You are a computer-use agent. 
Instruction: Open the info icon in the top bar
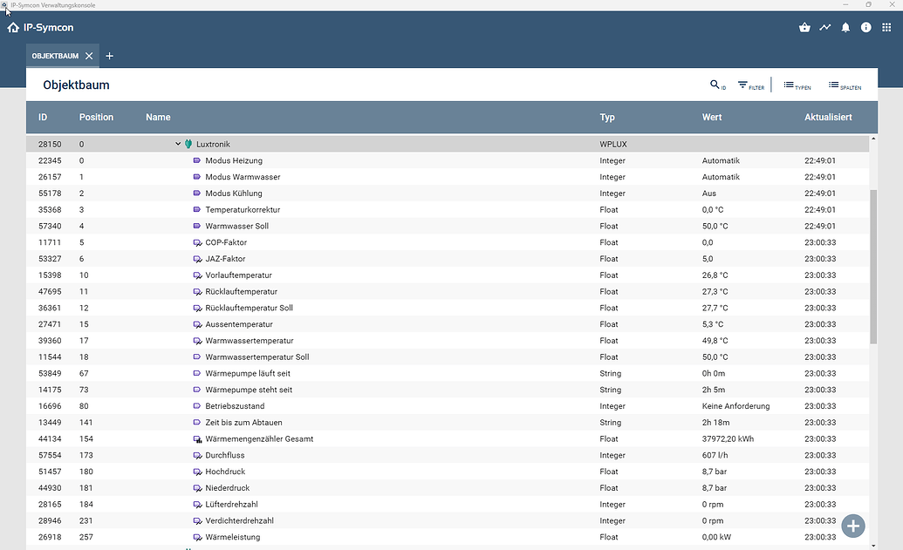[865, 27]
